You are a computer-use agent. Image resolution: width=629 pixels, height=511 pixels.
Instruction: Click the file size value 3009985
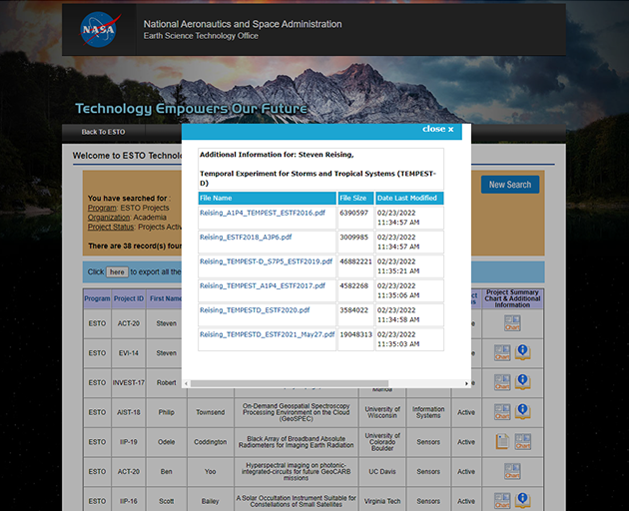click(x=353, y=238)
